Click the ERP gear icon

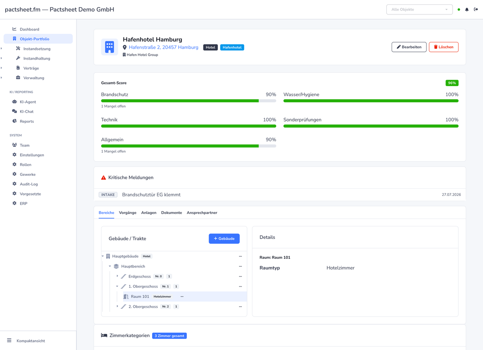(14, 203)
